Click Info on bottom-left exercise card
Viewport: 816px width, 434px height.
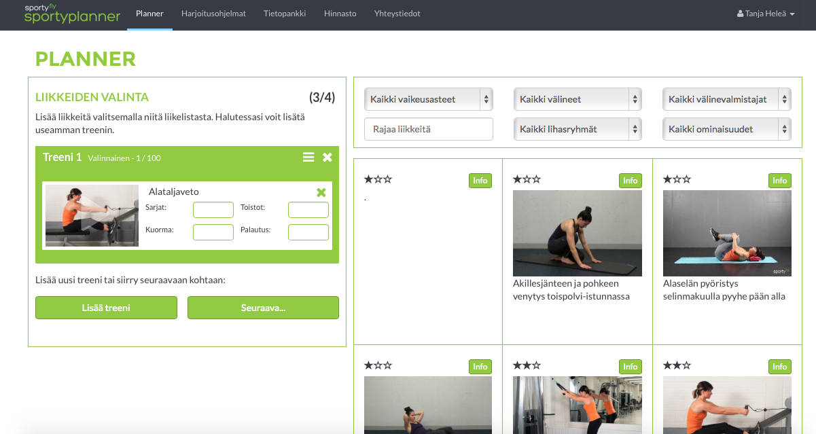tap(480, 367)
